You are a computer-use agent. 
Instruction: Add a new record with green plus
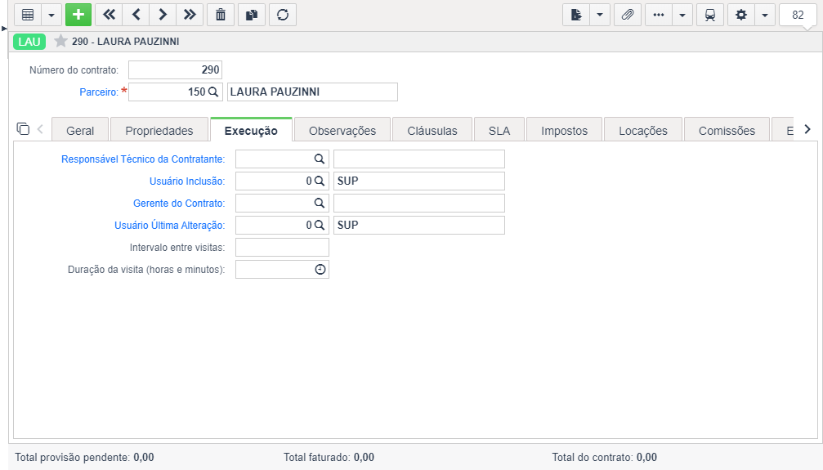click(78, 15)
